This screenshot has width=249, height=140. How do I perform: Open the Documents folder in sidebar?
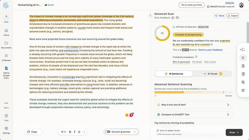pyautogui.click(x=6, y=45)
